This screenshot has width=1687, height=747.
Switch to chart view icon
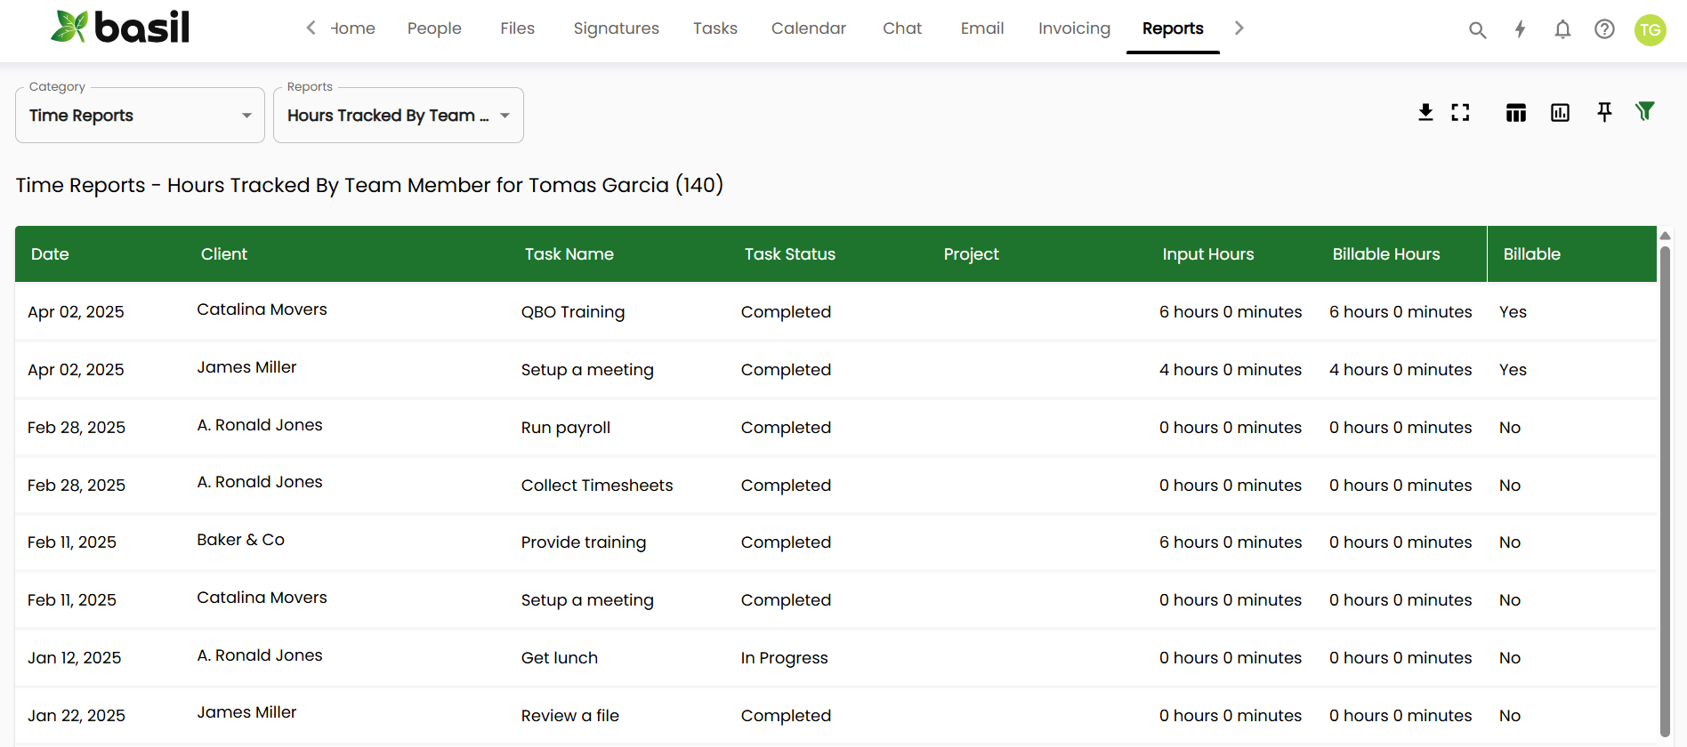click(x=1560, y=112)
